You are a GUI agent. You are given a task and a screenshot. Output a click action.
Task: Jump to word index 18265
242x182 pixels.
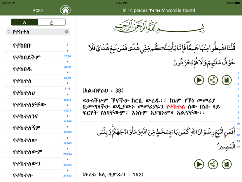pyautogui.click(x=68, y=143)
